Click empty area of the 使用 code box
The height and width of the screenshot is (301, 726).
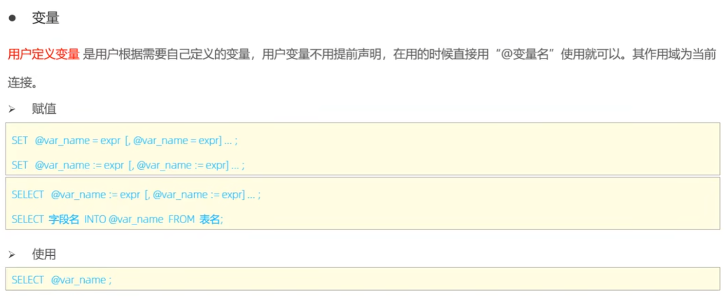tap(414, 279)
